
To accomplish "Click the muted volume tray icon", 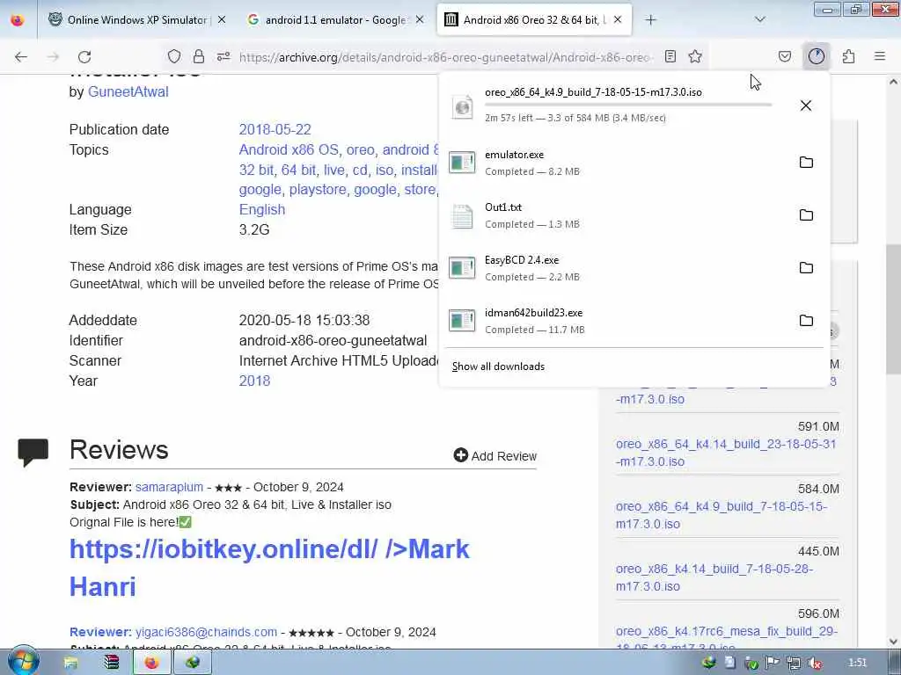I will (815, 664).
